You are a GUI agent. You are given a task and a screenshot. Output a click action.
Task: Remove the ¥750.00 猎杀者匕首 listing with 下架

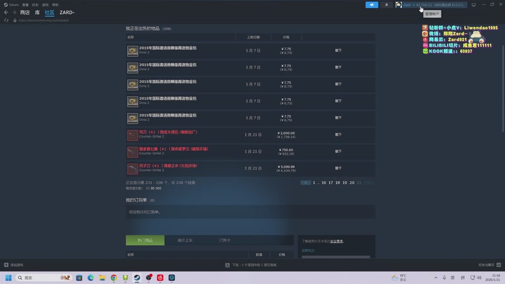[x=338, y=151]
